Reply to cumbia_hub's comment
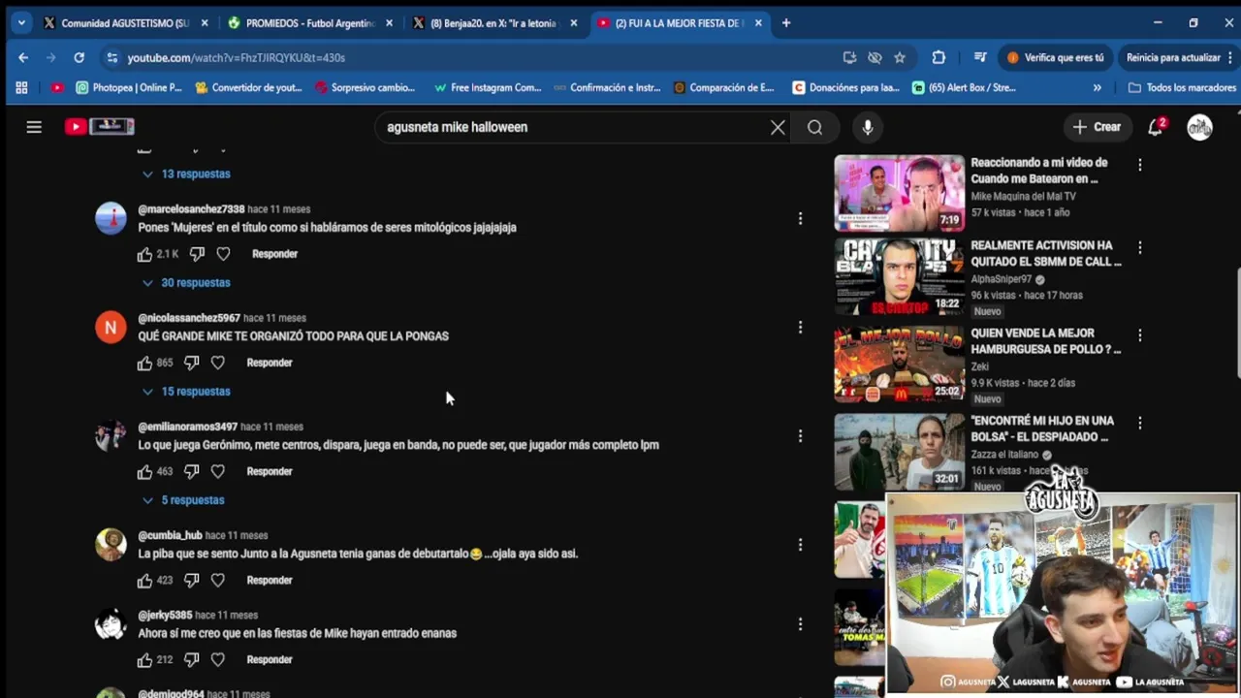 270,580
